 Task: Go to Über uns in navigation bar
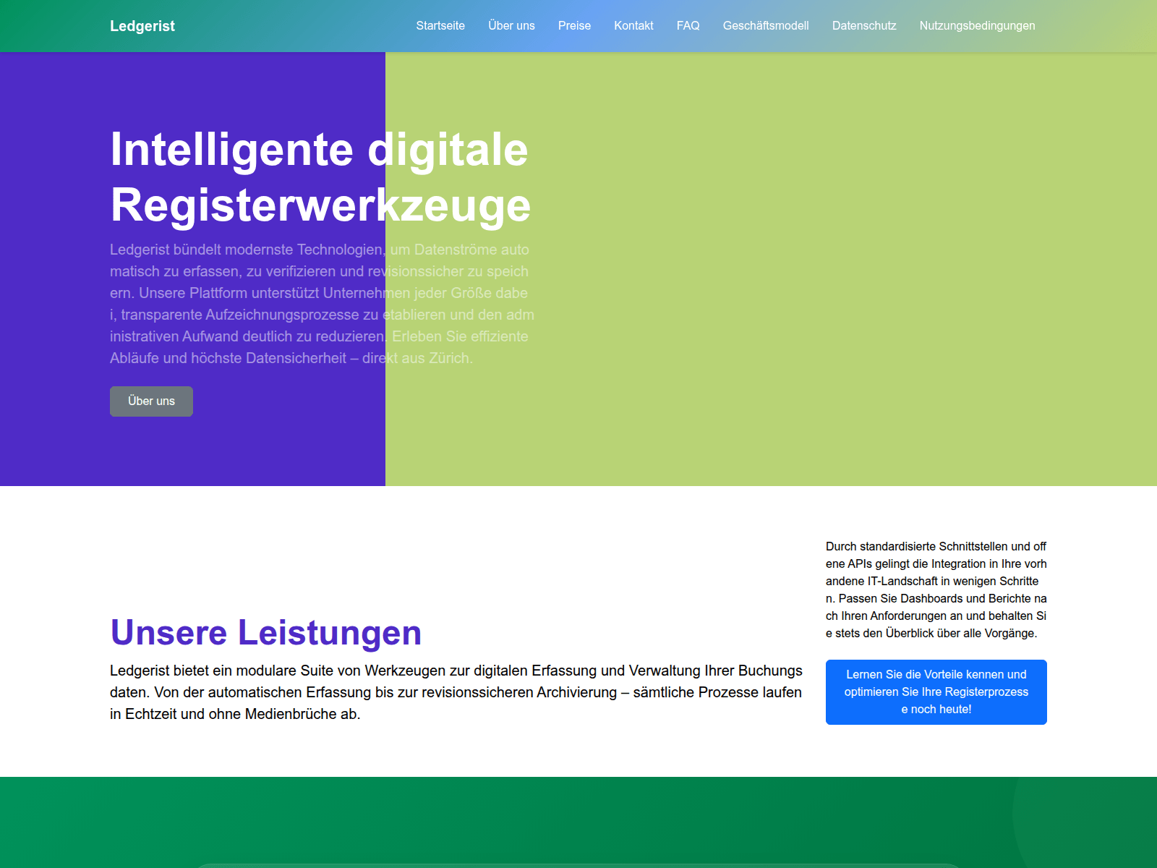pyautogui.click(x=511, y=26)
